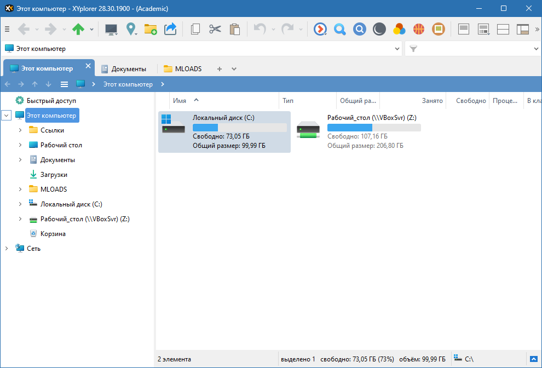Image resolution: width=542 pixels, height=368 pixels.
Task: Switch to the MLOADS tab
Action: tap(183, 69)
